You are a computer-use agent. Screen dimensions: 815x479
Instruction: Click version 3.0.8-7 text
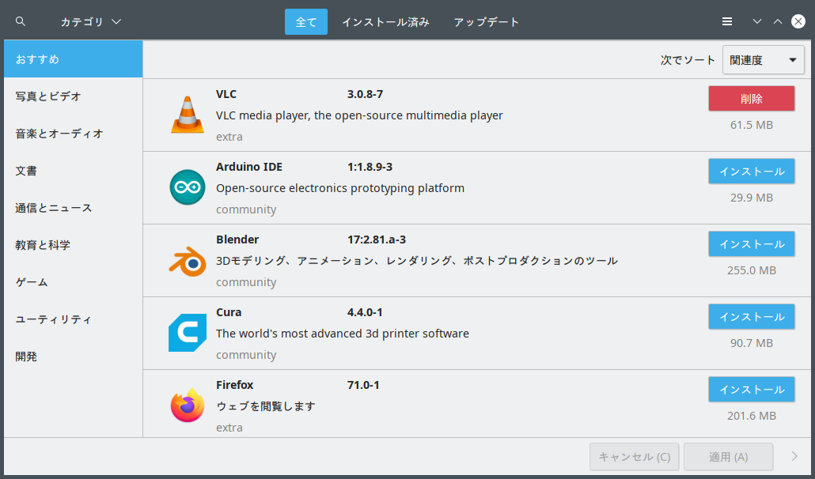click(365, 94)
